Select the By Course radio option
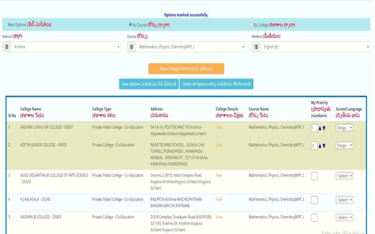The image size is (375, 234). pos(130,25)
